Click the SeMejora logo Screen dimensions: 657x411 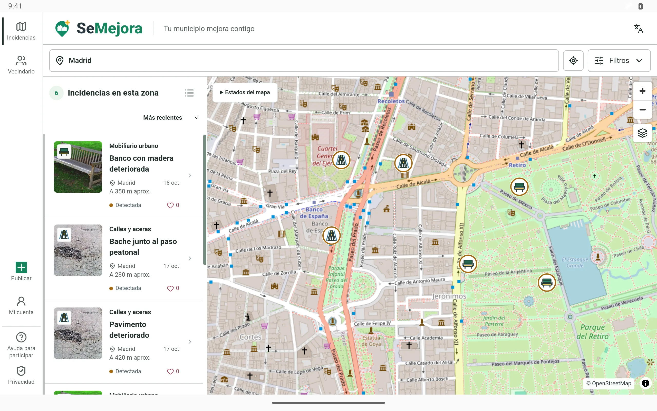[x=99, y=28]
